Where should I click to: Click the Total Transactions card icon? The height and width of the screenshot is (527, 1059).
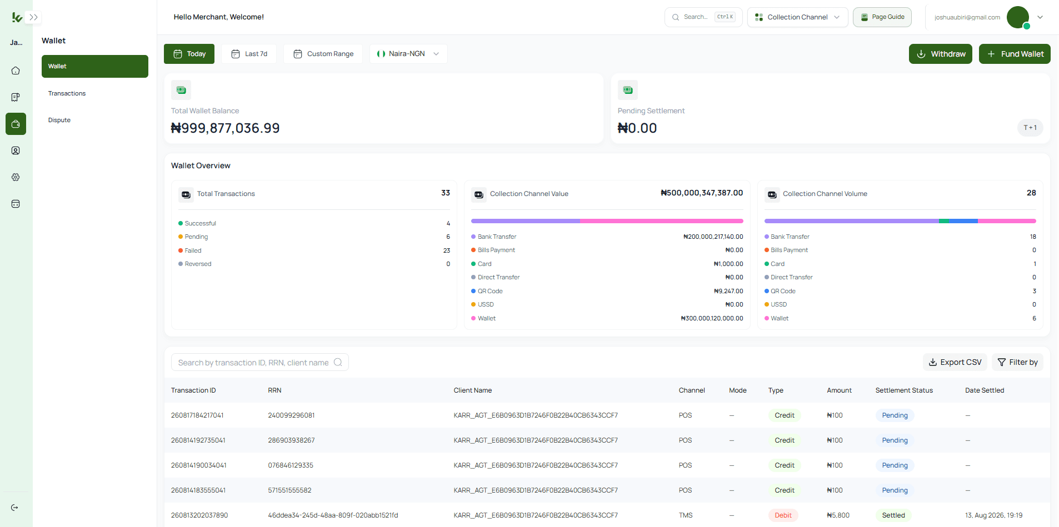186,195
